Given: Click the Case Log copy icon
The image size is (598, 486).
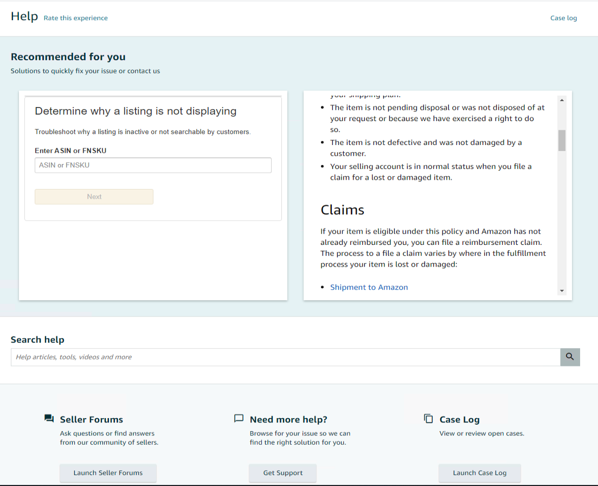Looking at the screenshot, I should (428, 419).
